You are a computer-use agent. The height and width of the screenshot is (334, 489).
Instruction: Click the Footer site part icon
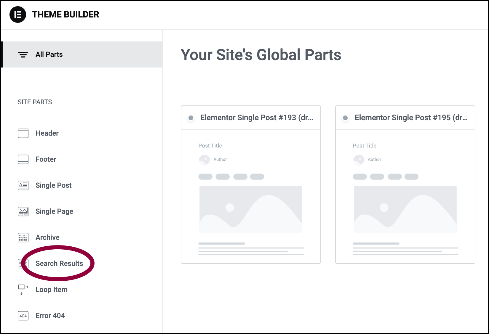(x=23, y=159)
